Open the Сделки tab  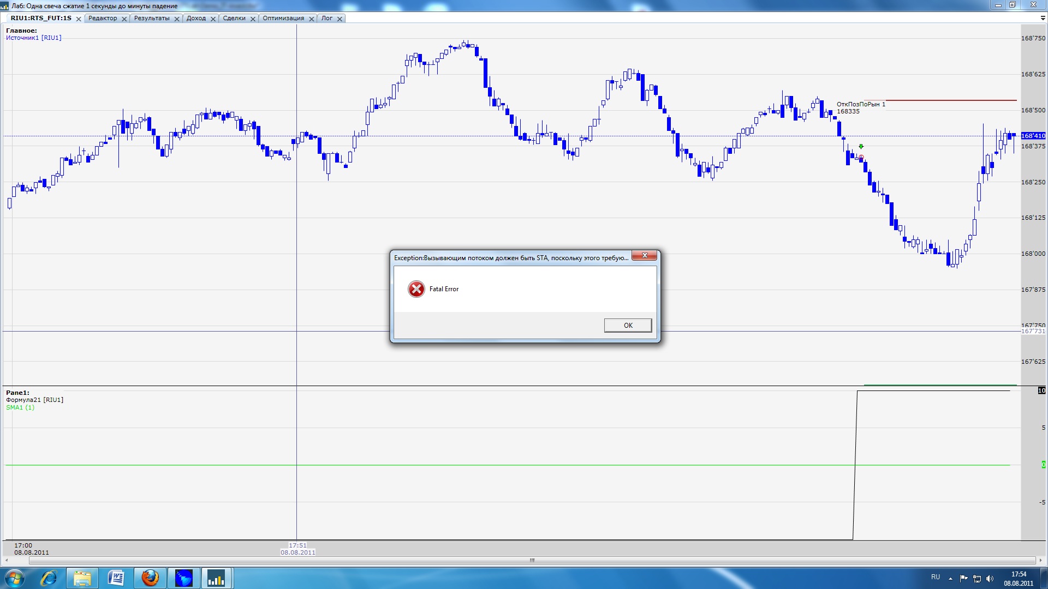234,18
